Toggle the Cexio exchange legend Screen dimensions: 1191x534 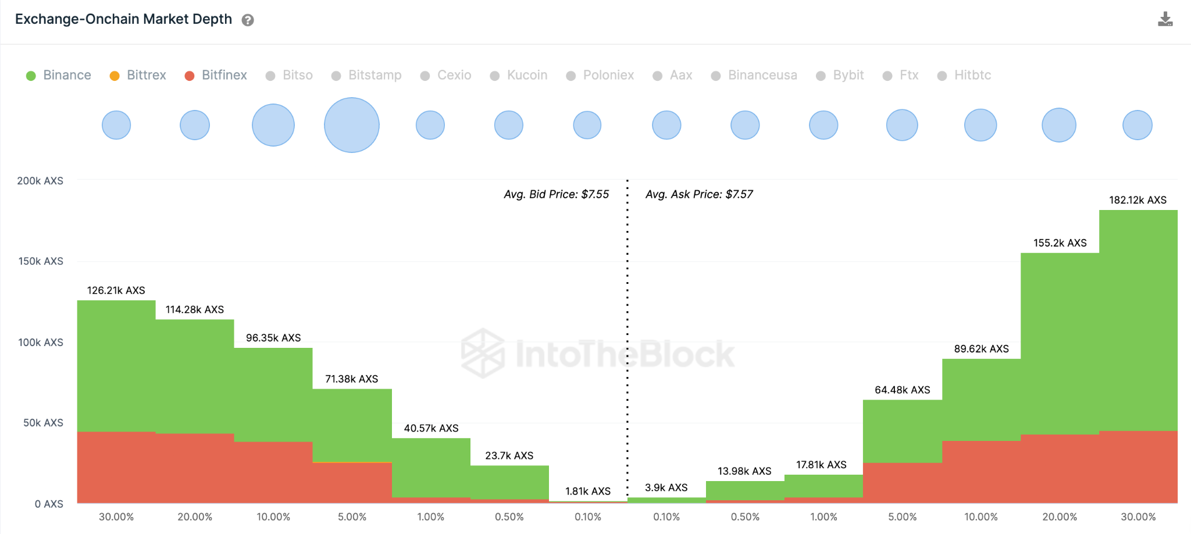446,76
